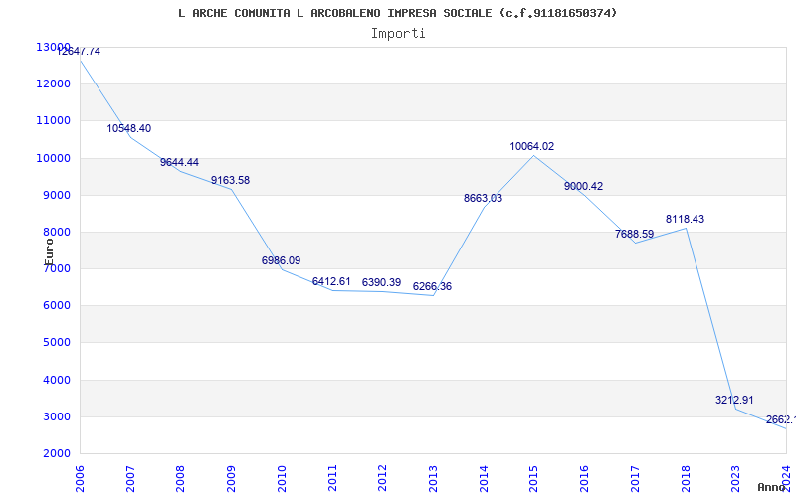Click the 4000 Euro axis value
Screen dimensions: 796x497
point(56,380)
